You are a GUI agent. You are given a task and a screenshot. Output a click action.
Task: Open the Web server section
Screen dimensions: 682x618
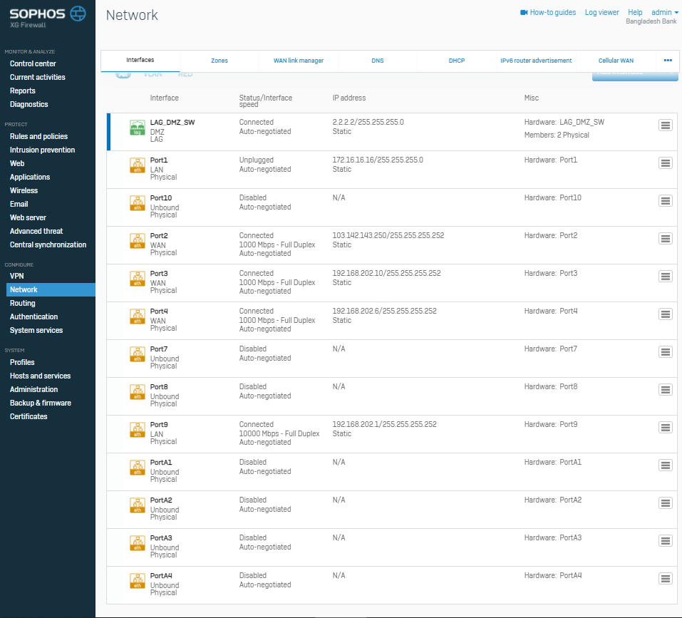(x=29, y=217)
